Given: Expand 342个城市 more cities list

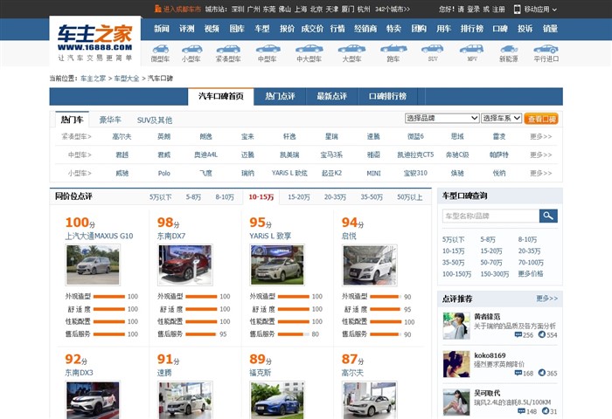Looking at the screenshot, I should click(x=393, y=9).
